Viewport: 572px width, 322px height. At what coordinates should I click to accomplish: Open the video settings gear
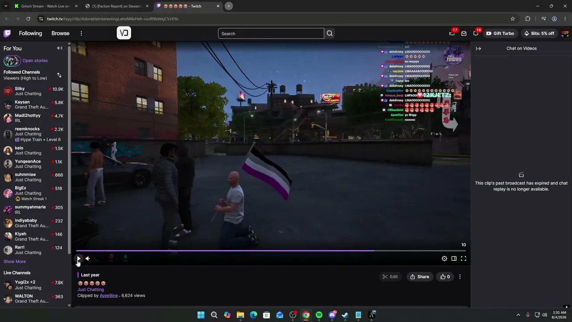(444, 258)
